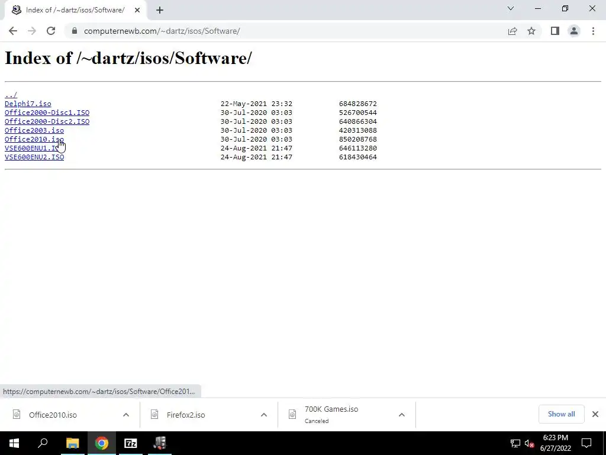The width and height of the screenshot is (606, 455).
Task: Download Delphi7.iso
Action: click(x=28, y=104)
